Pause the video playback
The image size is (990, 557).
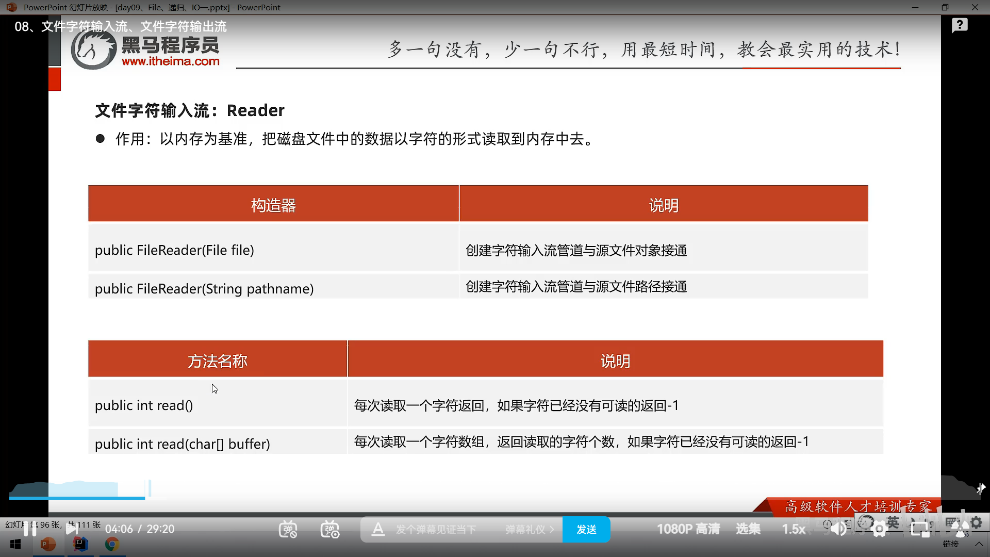30,529
